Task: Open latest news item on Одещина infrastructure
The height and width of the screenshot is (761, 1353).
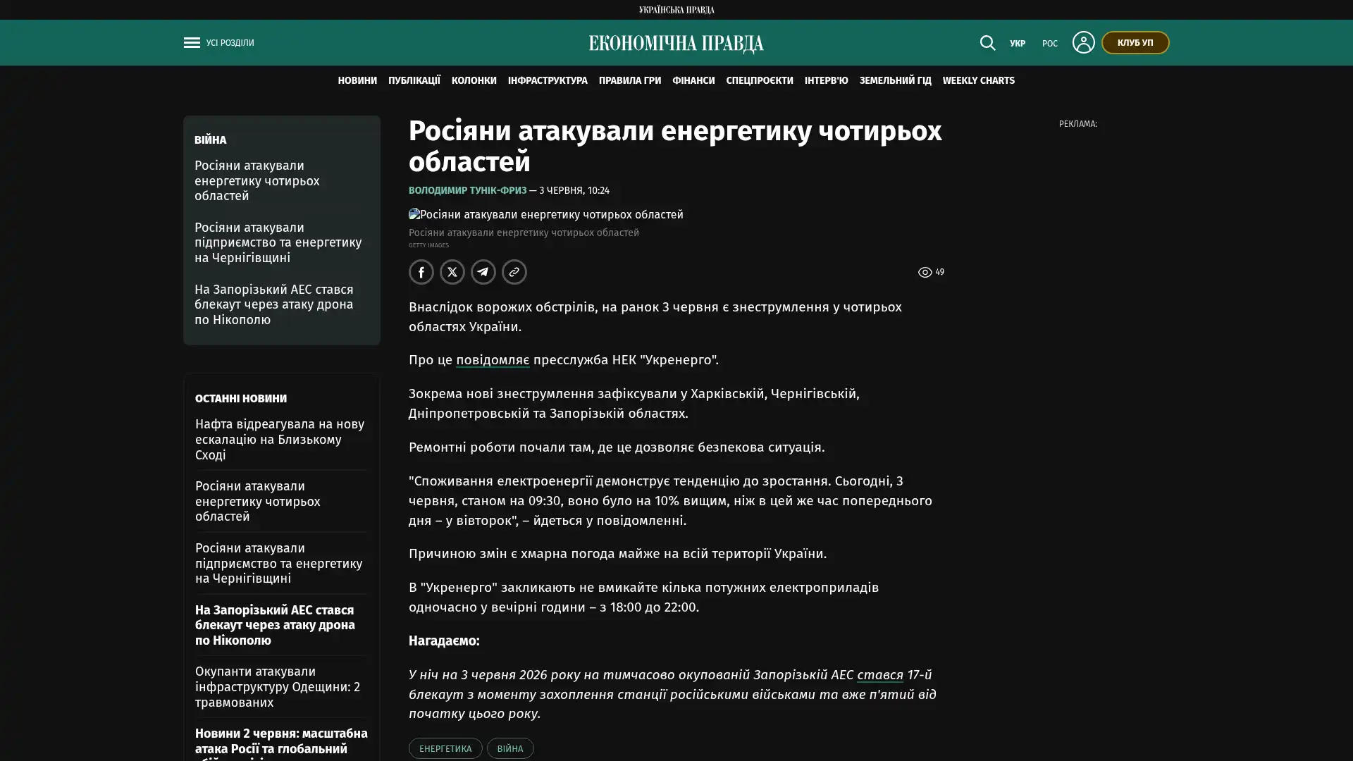Action: [278, 686]
